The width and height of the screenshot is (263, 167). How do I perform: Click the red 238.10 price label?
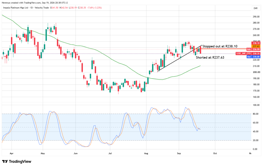pyautogui.click(x=256, y=43)
